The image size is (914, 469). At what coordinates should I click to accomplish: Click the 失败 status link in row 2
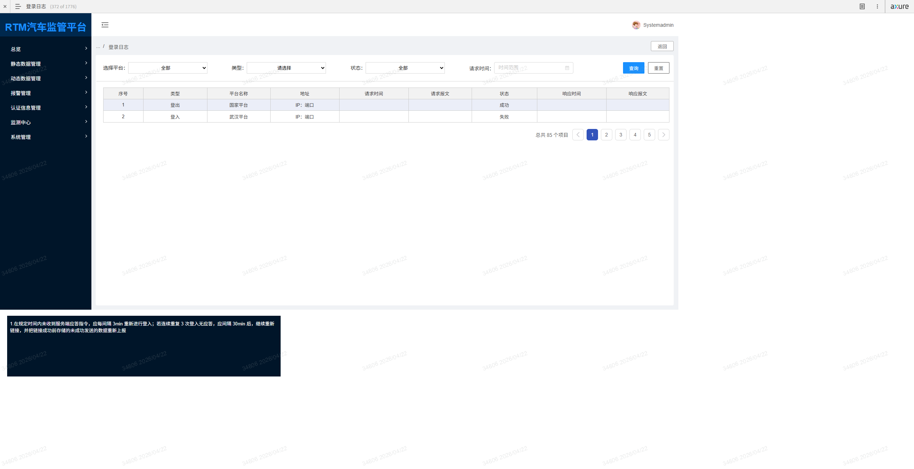(504, 117)
